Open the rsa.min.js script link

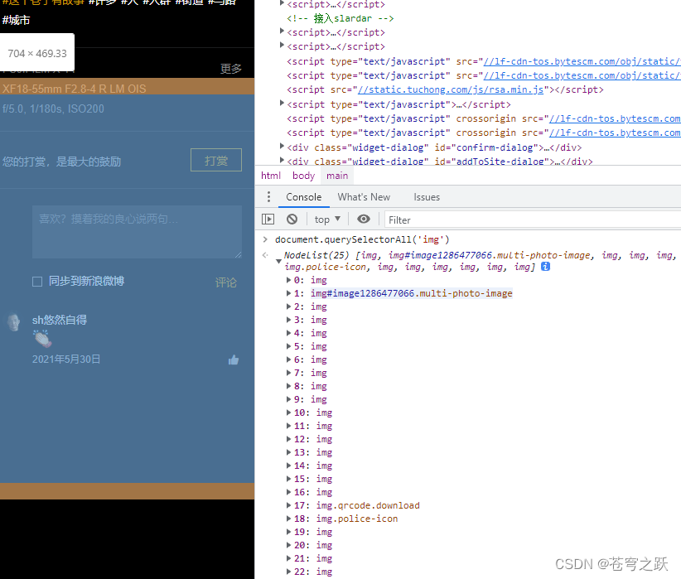click(x=451, y=89)
